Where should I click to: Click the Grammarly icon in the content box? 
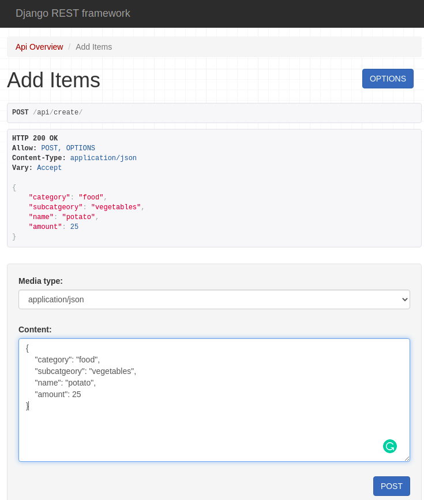coord(390,446)
